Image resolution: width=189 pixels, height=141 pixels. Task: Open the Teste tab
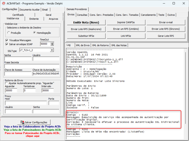(x=161, y=15)
